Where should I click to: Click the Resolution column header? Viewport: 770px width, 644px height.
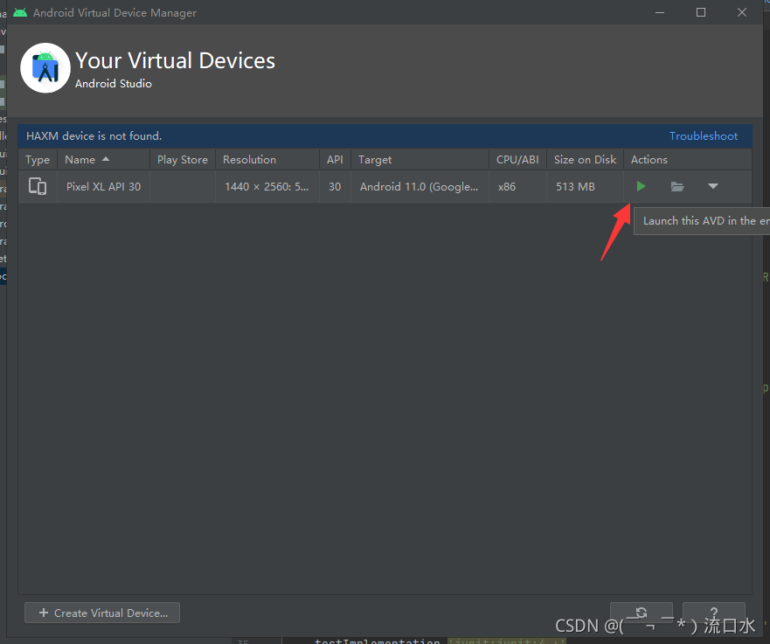pos(267,160)
